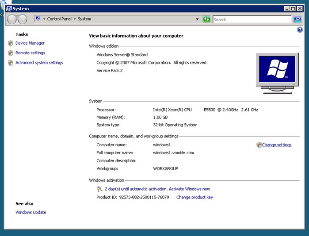The height and width of the screenshot is (236, 309).
Task: Expand the arrow before System breadcrumb
Action: click(75, 19)
